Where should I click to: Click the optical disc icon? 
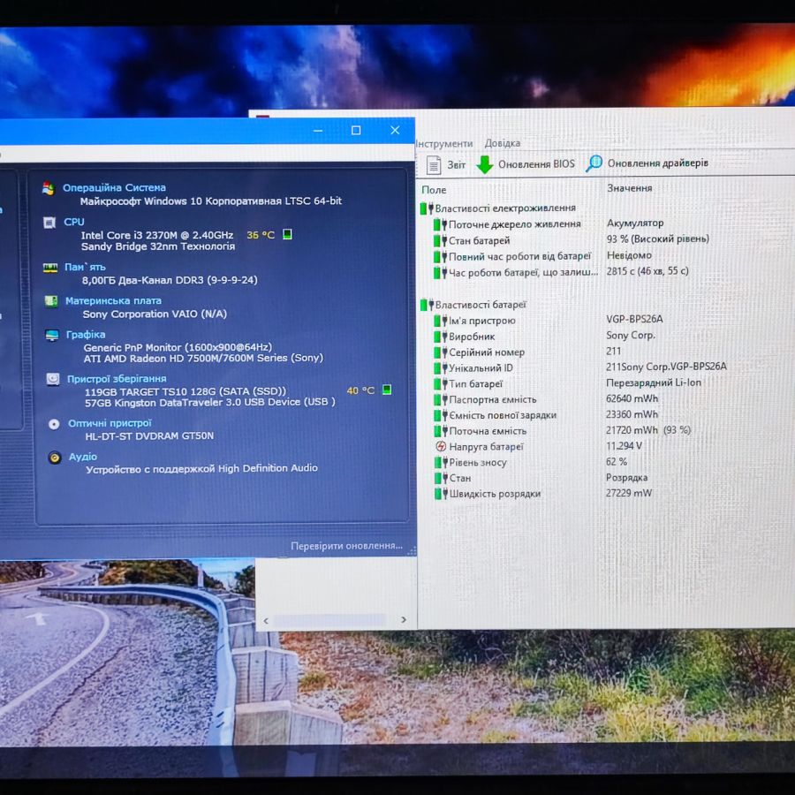click(x=54, y=424)
